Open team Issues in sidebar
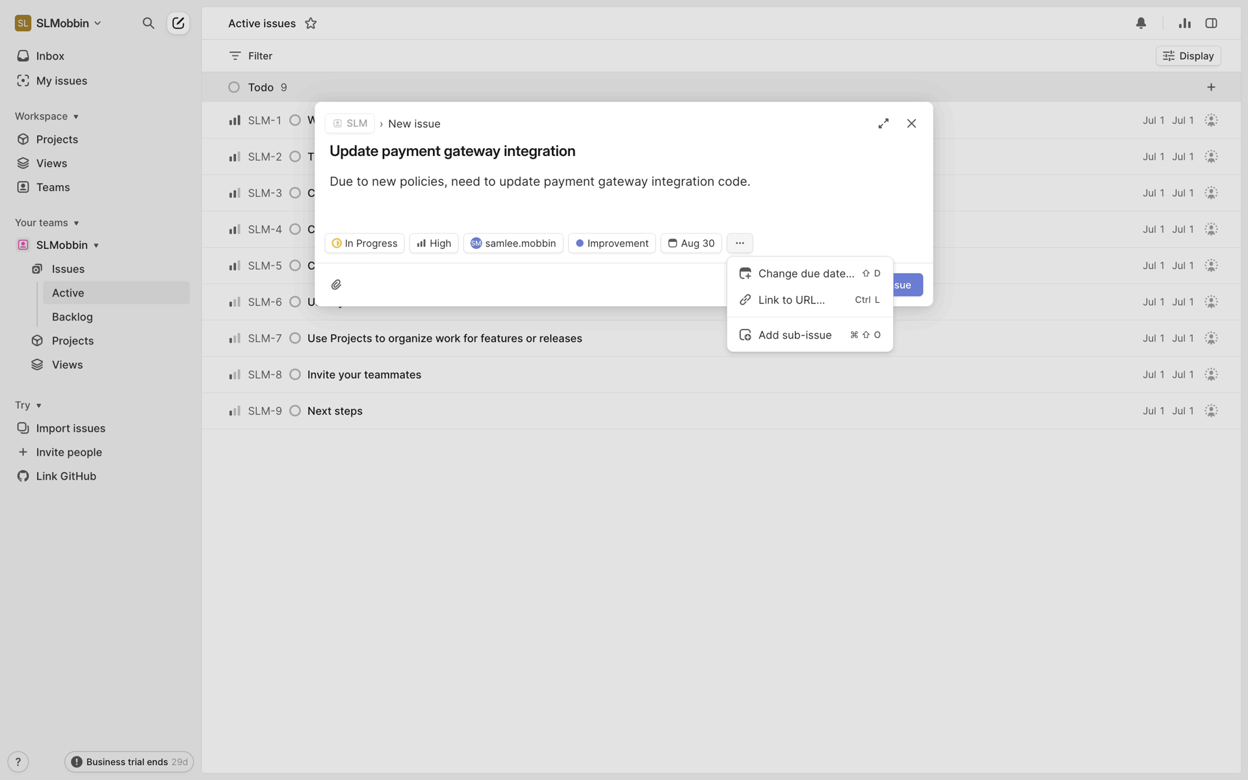This screenshot has width=1248, height=780. click(68, 269)
